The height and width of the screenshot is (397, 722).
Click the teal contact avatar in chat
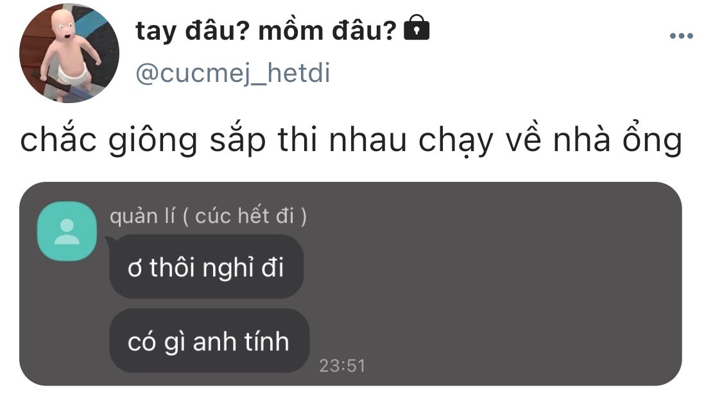point(67,231)
